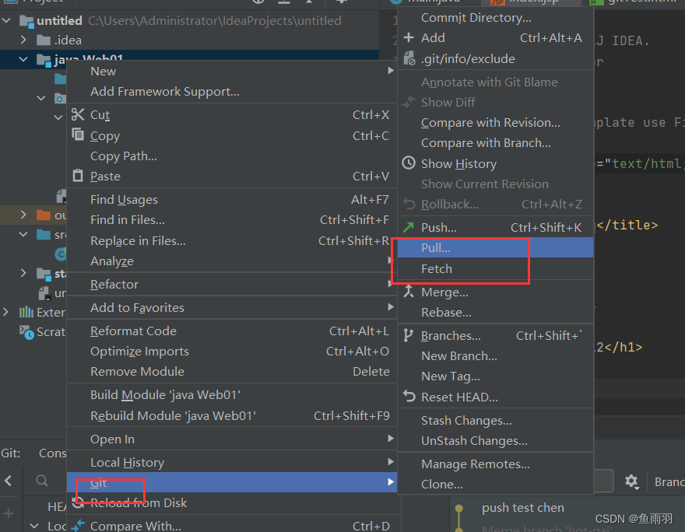The width and height of the screenshot is (685, 532).
Task: Expand the orange out folder
Action: (23, 215)
